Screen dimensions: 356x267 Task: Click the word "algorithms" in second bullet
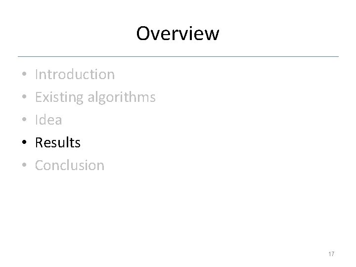point(122,97)
